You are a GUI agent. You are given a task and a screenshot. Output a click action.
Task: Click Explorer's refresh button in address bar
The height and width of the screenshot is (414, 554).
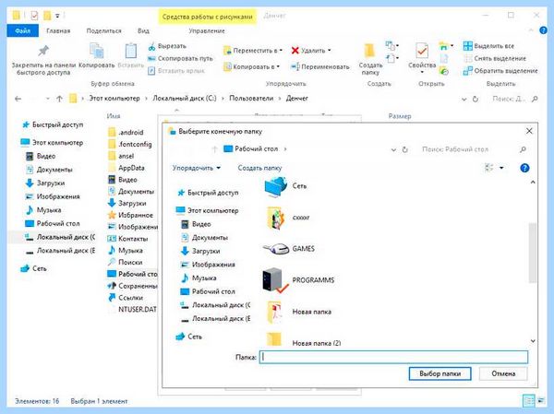[476, 100]
